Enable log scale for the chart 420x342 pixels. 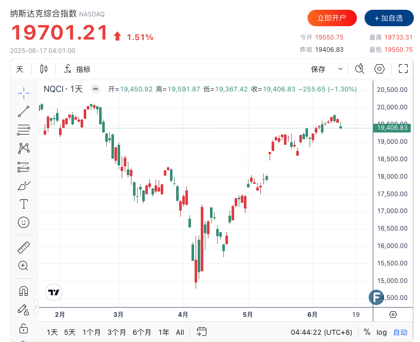(x=381, y=332)
